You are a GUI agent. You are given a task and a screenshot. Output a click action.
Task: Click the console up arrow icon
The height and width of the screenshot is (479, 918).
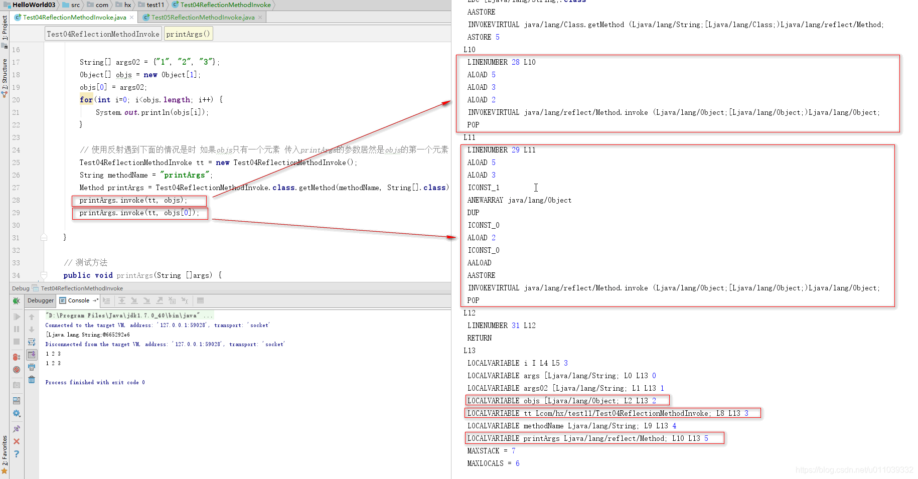32,317
